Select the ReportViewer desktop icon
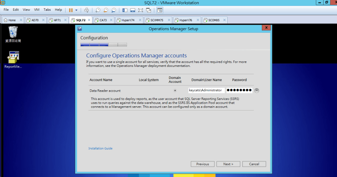This screenshot has width=337, height=177. [x=13, y=57]
